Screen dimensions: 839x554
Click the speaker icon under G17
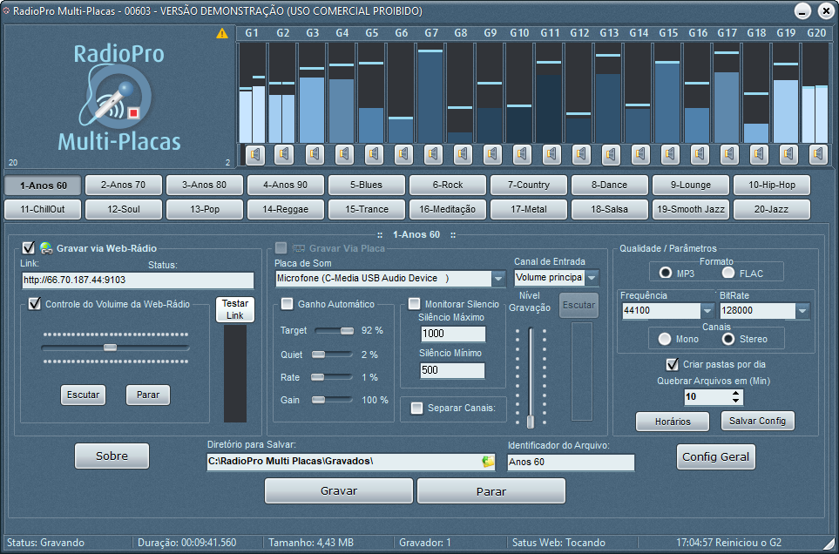pyautogui.click(x=729, y=154)
